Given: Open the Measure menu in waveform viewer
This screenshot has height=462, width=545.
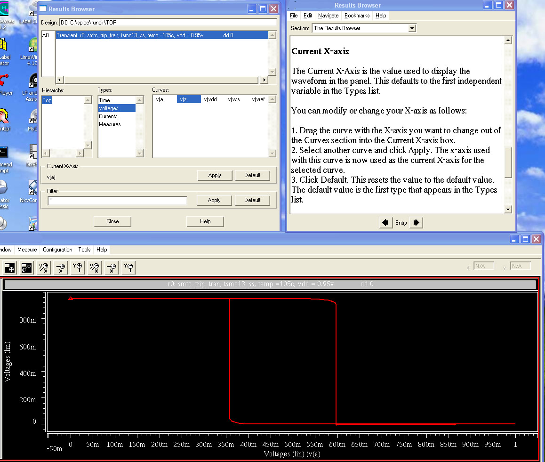Looking at the screenshot, I should click(27, 250).
